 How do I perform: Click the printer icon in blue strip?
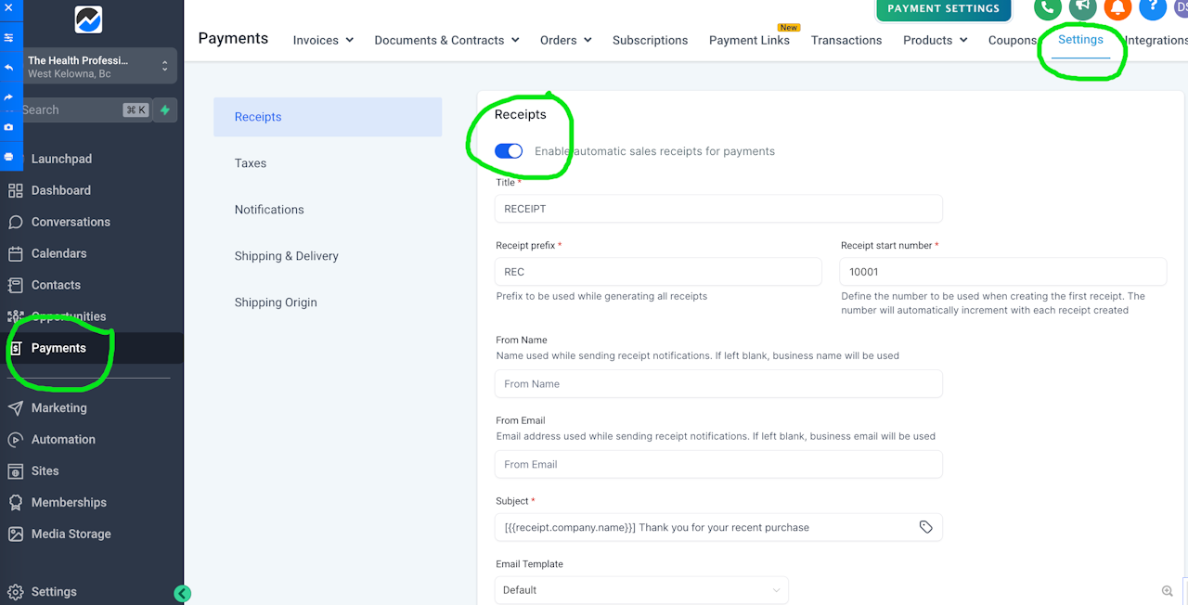pos(8,157)
